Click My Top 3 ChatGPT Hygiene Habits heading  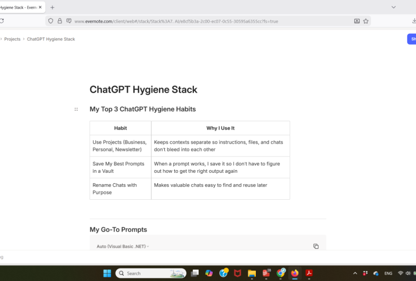pos(142,109)
